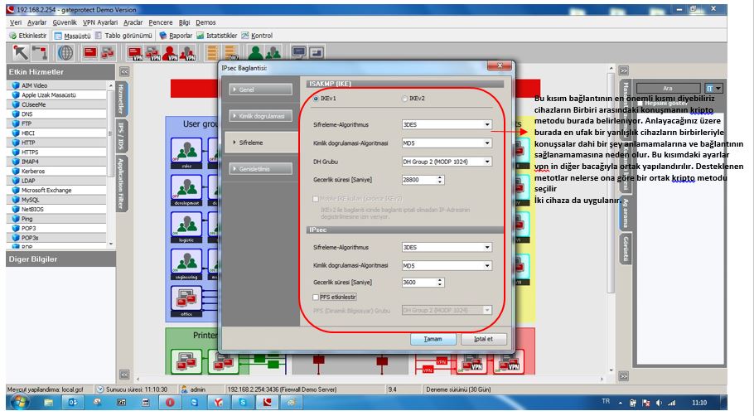Click the Iptal et button
Screen dimensions: 754x416
483,339
